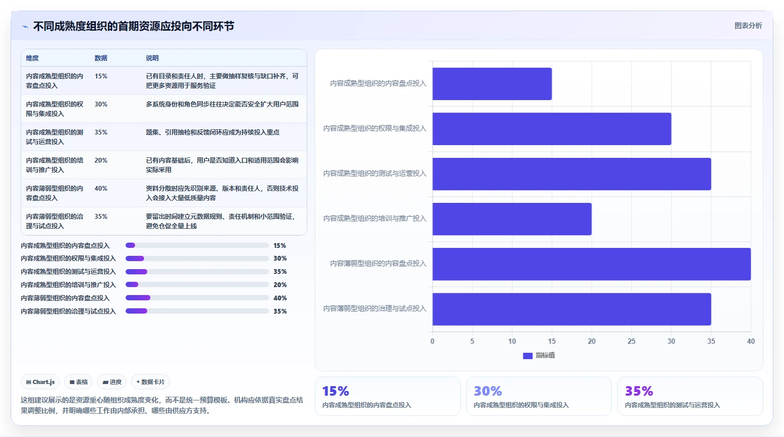
Task: Click the 15% cell in the table
Action: pos(101,76)
